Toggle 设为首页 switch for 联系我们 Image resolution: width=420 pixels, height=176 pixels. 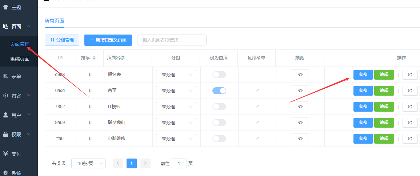coord(219,123)
